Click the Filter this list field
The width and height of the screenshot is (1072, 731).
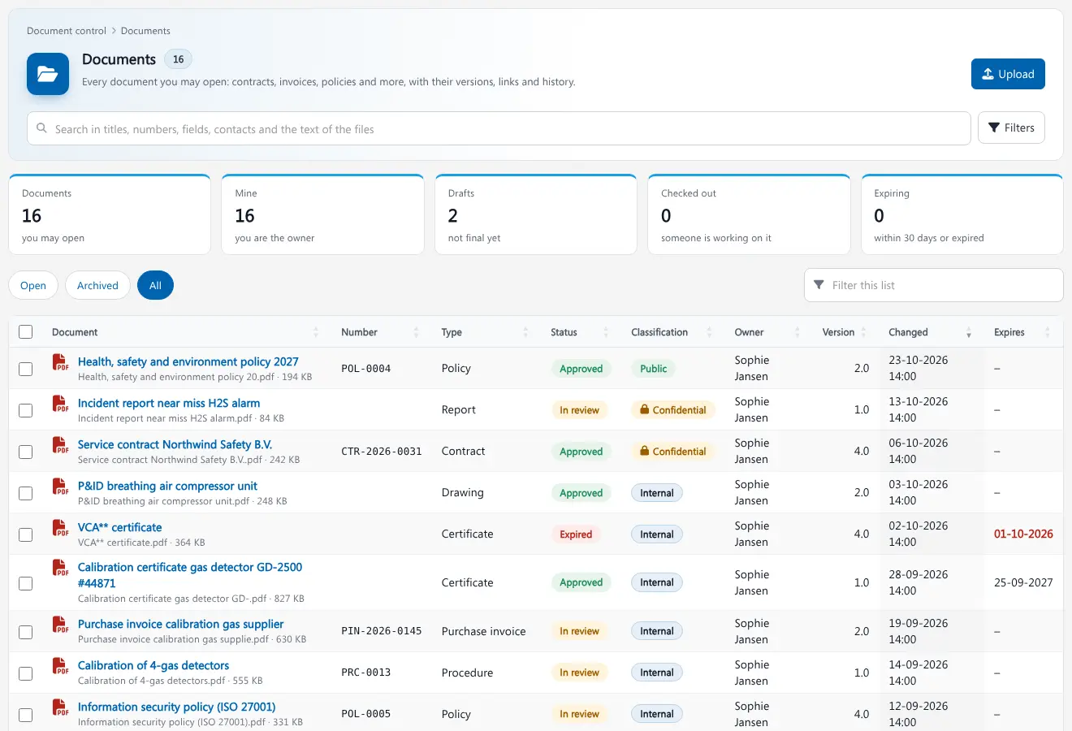(934, 285)
